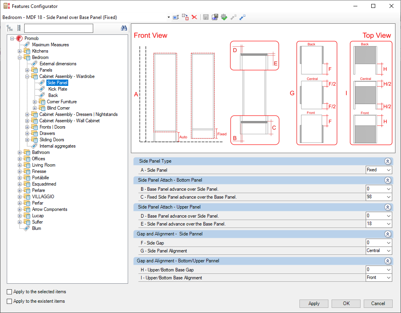Open the H - Upper/Bottom Base Gap dropdown
Image resolution: width=401 pixels, height=313 pixels.
pyautogui.click(x=379, y=269)
